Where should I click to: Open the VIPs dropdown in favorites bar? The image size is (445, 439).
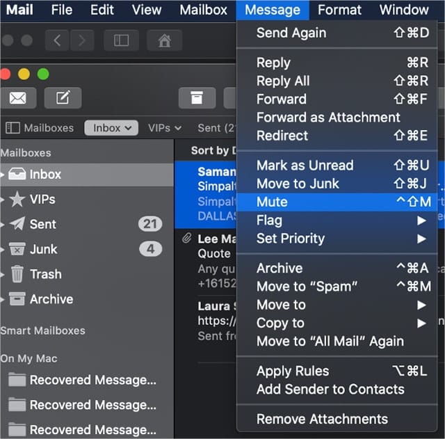click(x=164, y=128)
